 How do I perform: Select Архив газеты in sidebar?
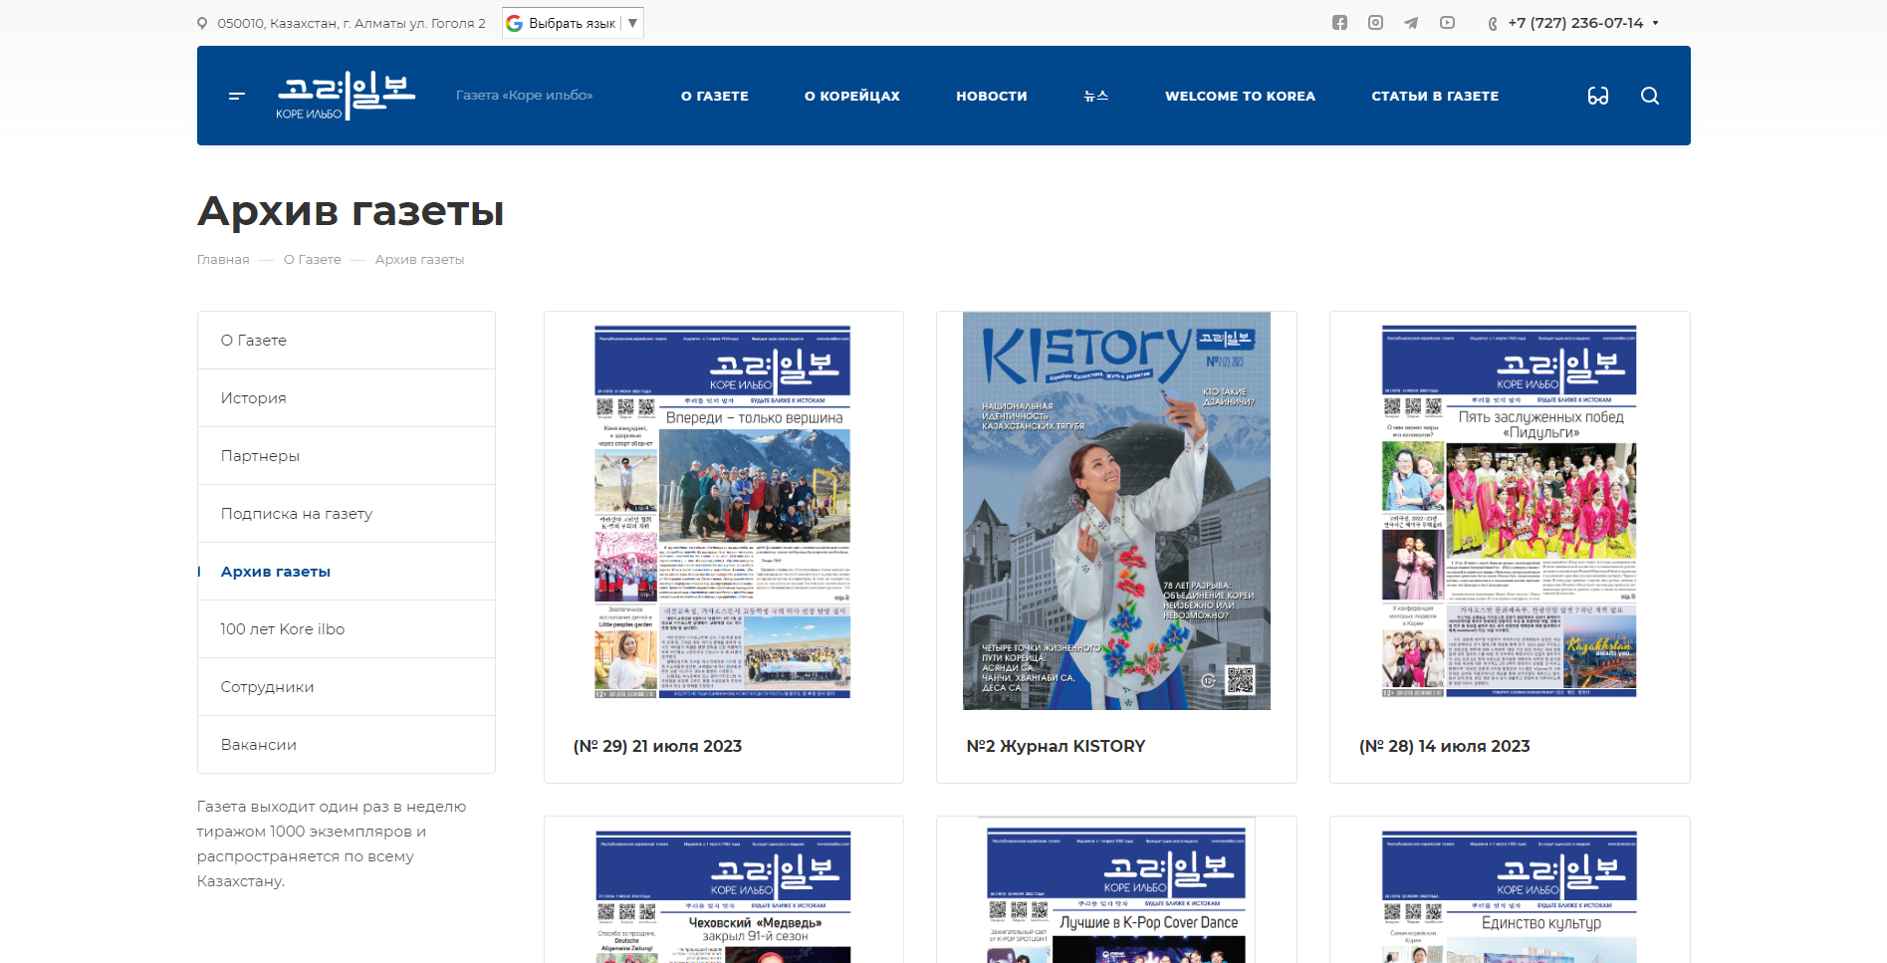[347, 572]
